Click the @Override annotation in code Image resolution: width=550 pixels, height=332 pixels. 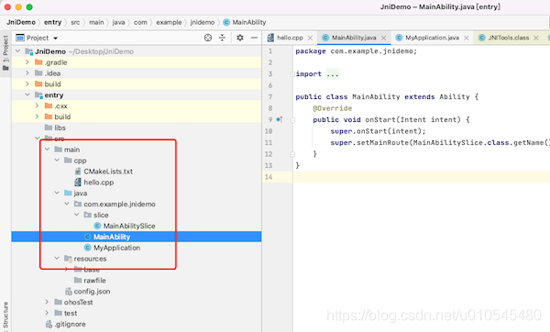tap(332, 108)
